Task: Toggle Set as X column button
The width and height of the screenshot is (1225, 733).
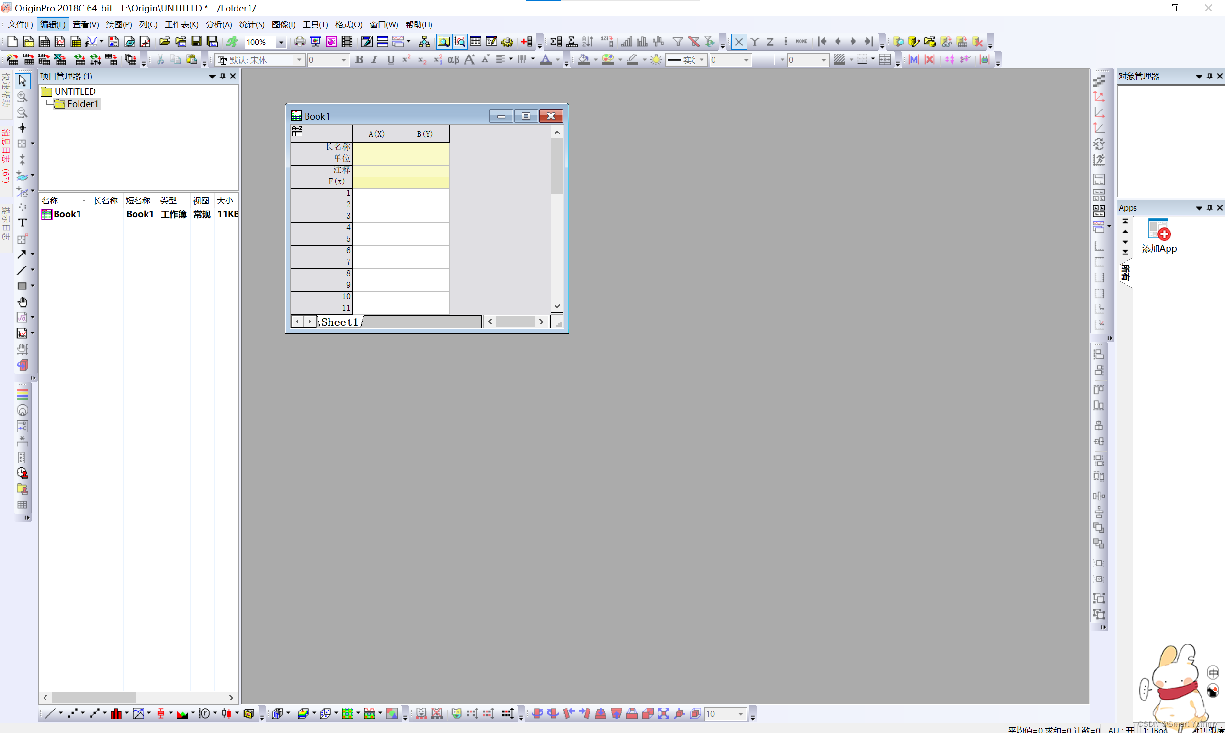Action: pyautogui.click(x=738, y=42)
